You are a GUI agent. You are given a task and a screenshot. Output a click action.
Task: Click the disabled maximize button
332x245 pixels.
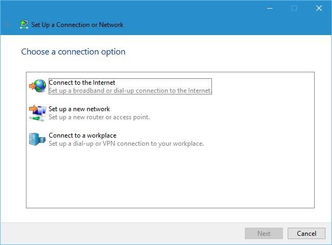294,8
